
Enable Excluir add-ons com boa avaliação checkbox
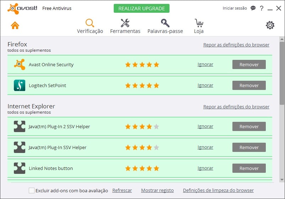click(32, 191)
